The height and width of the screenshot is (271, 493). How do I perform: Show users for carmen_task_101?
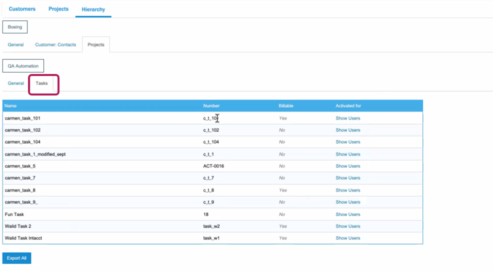[347, 118]
